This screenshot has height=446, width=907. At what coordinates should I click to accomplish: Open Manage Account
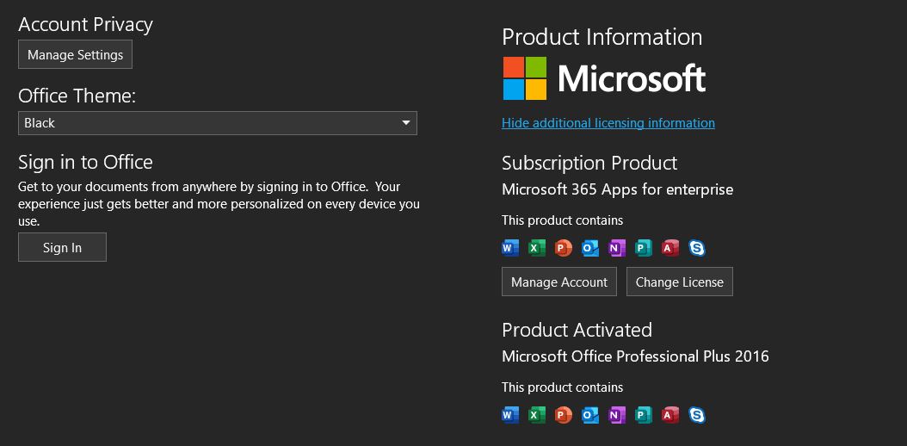pos(559,282)
